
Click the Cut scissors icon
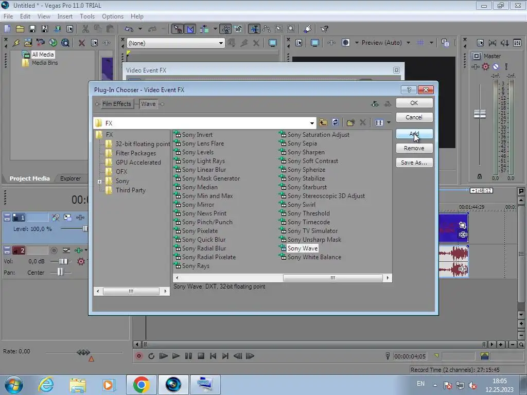pos(85,29)
